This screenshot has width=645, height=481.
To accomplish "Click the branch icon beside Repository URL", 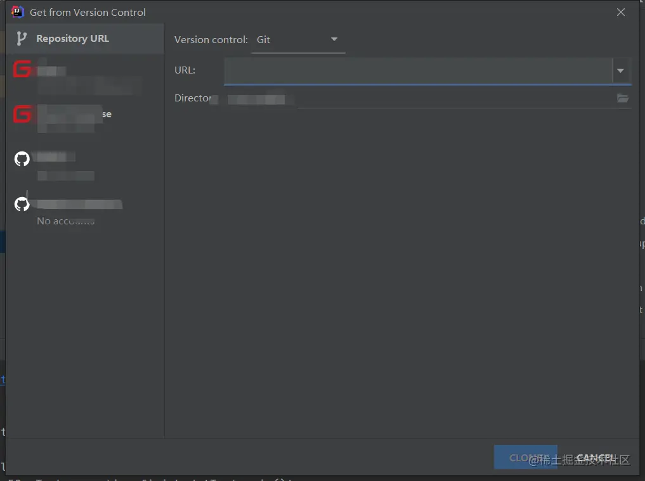I will pos(22,39).
